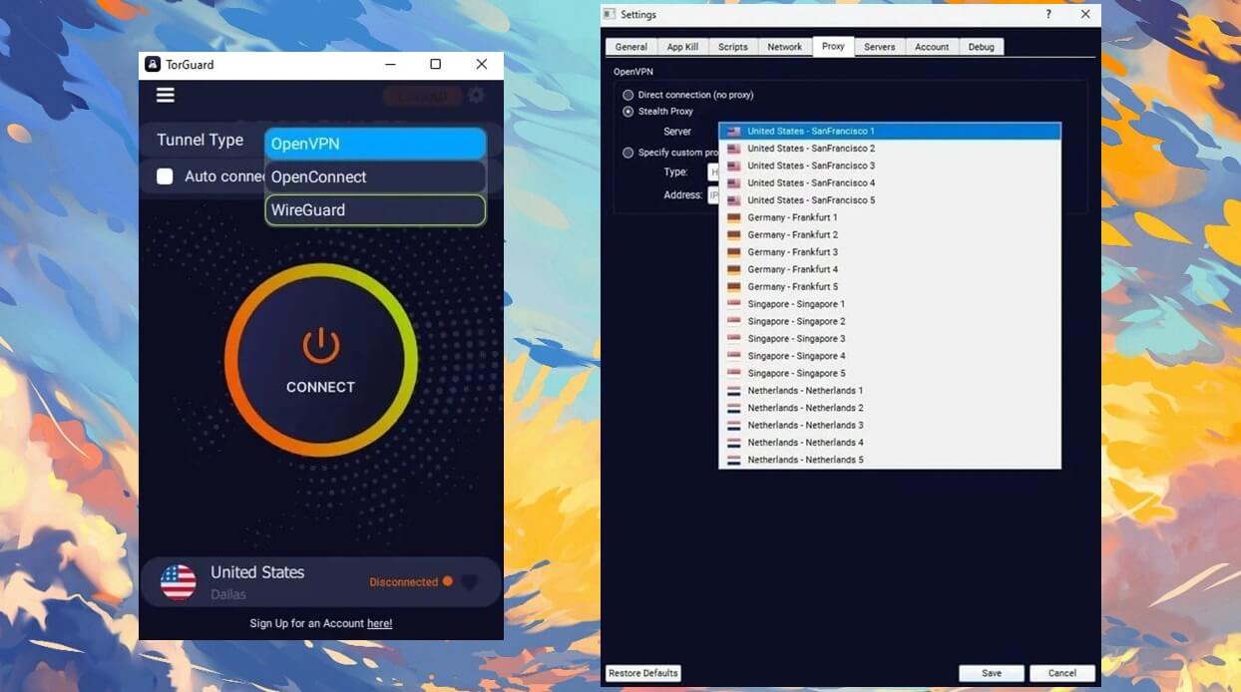Switch to the General tab

click(x=630, y=47)
